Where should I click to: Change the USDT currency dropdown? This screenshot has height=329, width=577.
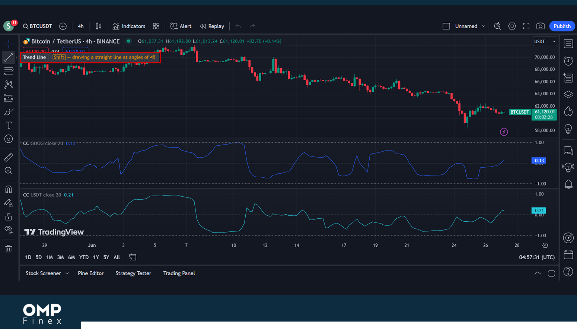point(545,41)
